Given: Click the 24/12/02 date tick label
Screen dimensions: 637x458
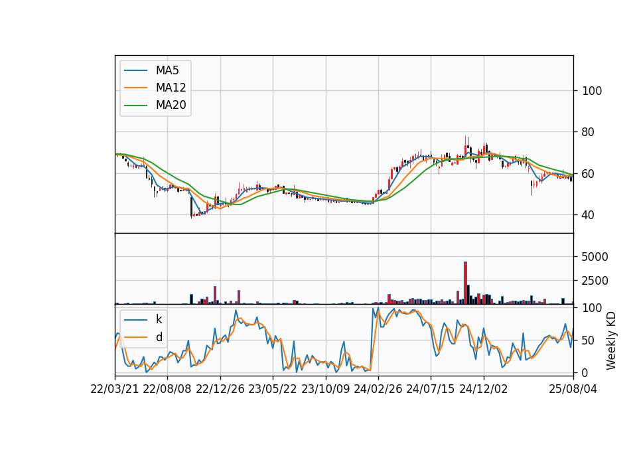Looking at the screenshot, I should [484, 389].
